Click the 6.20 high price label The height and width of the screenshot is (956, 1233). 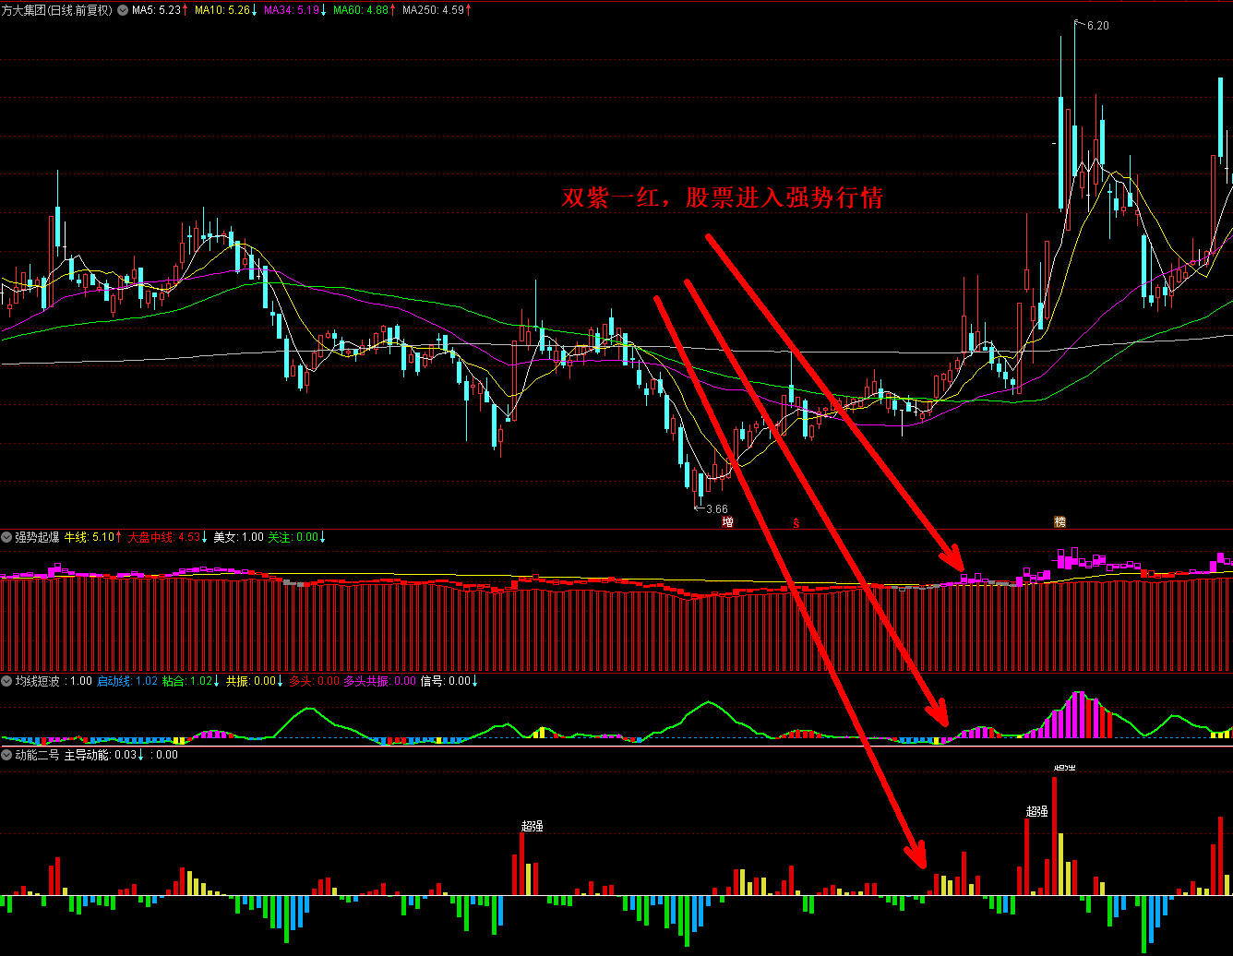[1098, 26]
